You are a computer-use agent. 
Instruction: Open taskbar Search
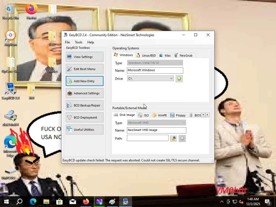[19, 202]
